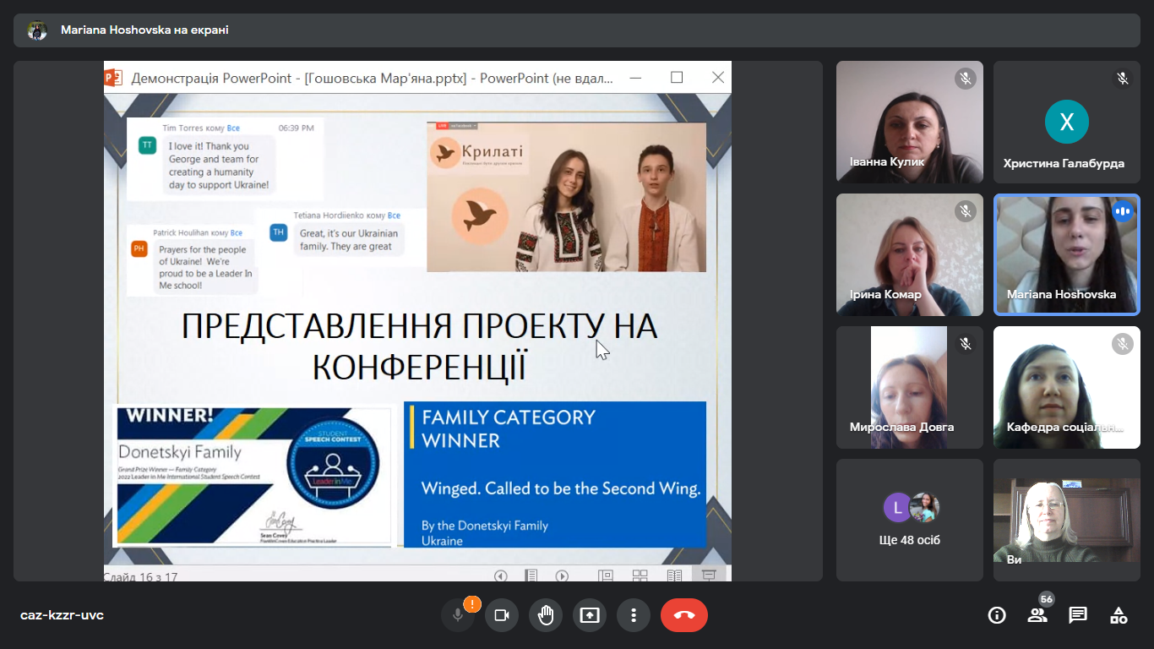Click the slideshow view icon in status bar
Screen dimensions: 1154x649
tap(709, 576)
